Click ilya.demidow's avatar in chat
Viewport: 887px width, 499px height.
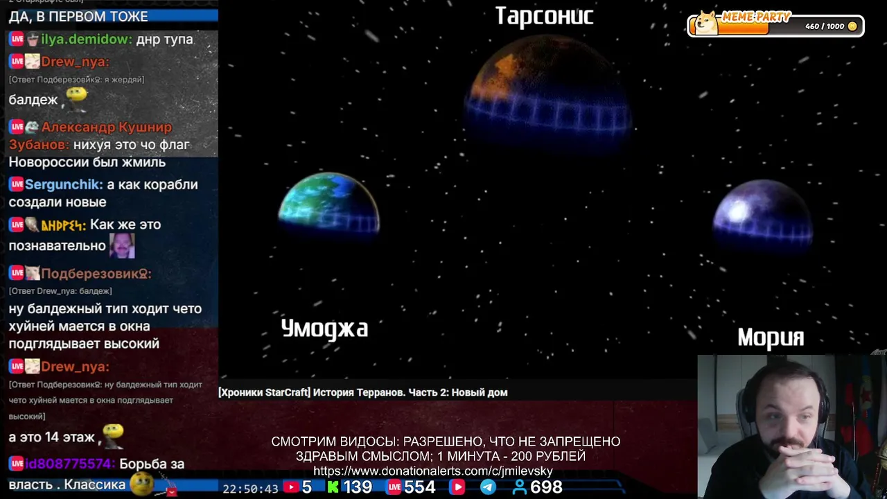click(33, 40)
